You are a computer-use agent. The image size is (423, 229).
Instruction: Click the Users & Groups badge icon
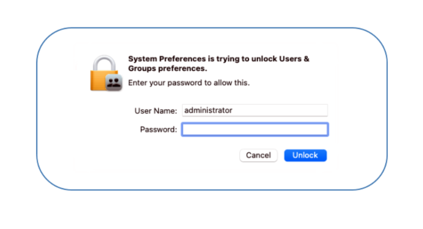tap(113, 82)
